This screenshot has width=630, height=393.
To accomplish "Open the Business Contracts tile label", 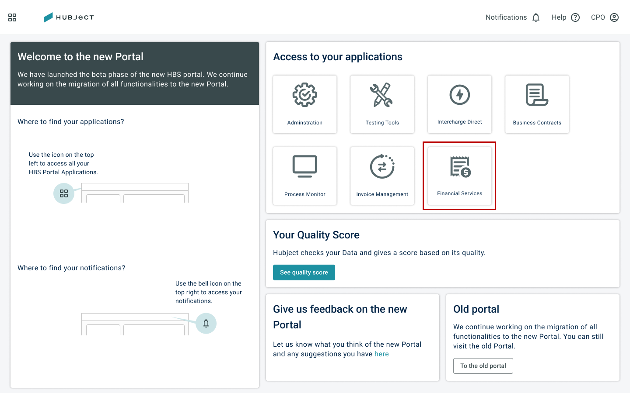I will click(537, 123).
